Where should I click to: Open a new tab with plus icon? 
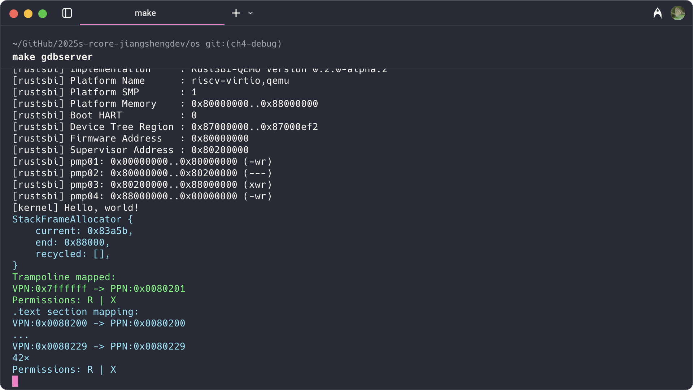236,13
